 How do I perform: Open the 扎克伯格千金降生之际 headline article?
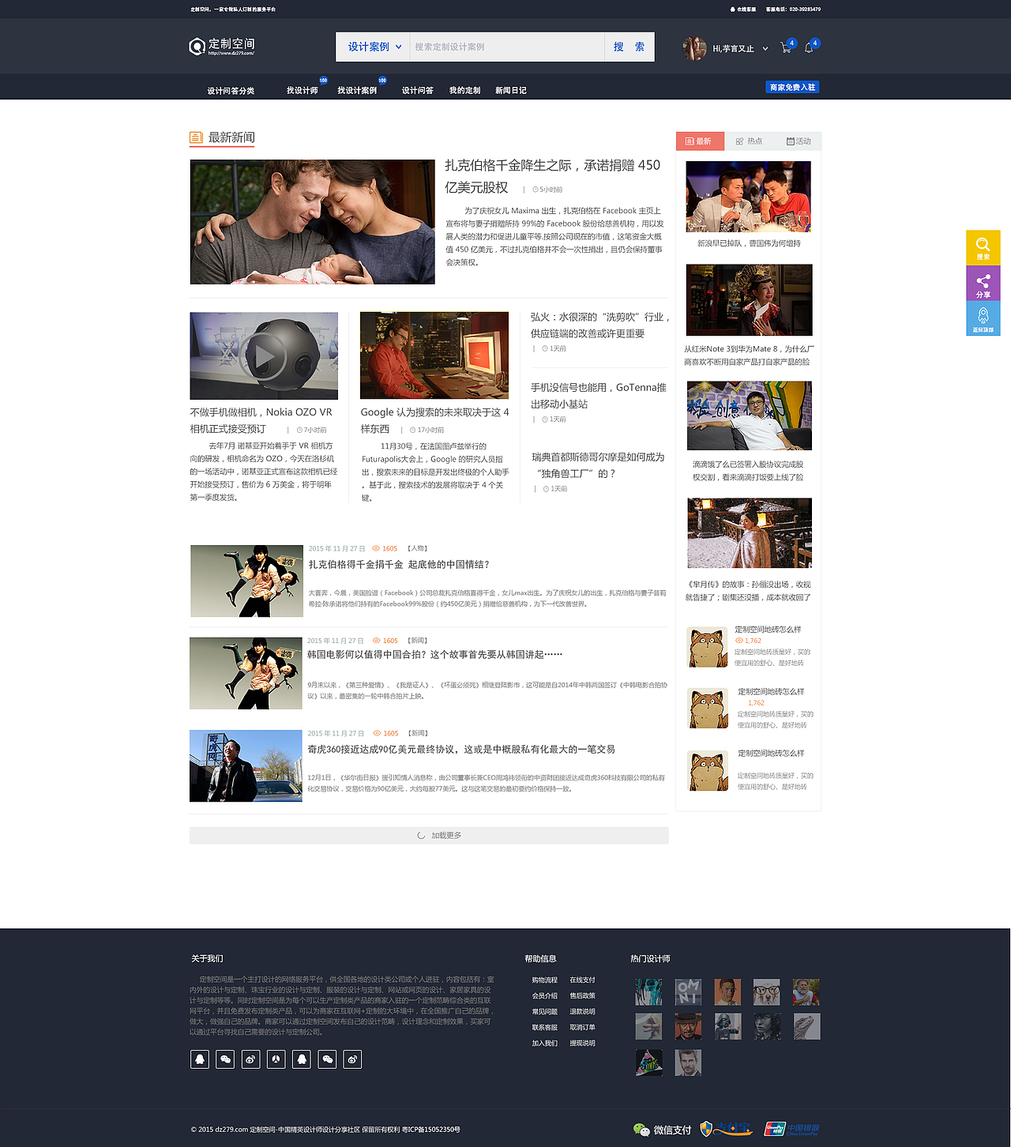[552, 176]
